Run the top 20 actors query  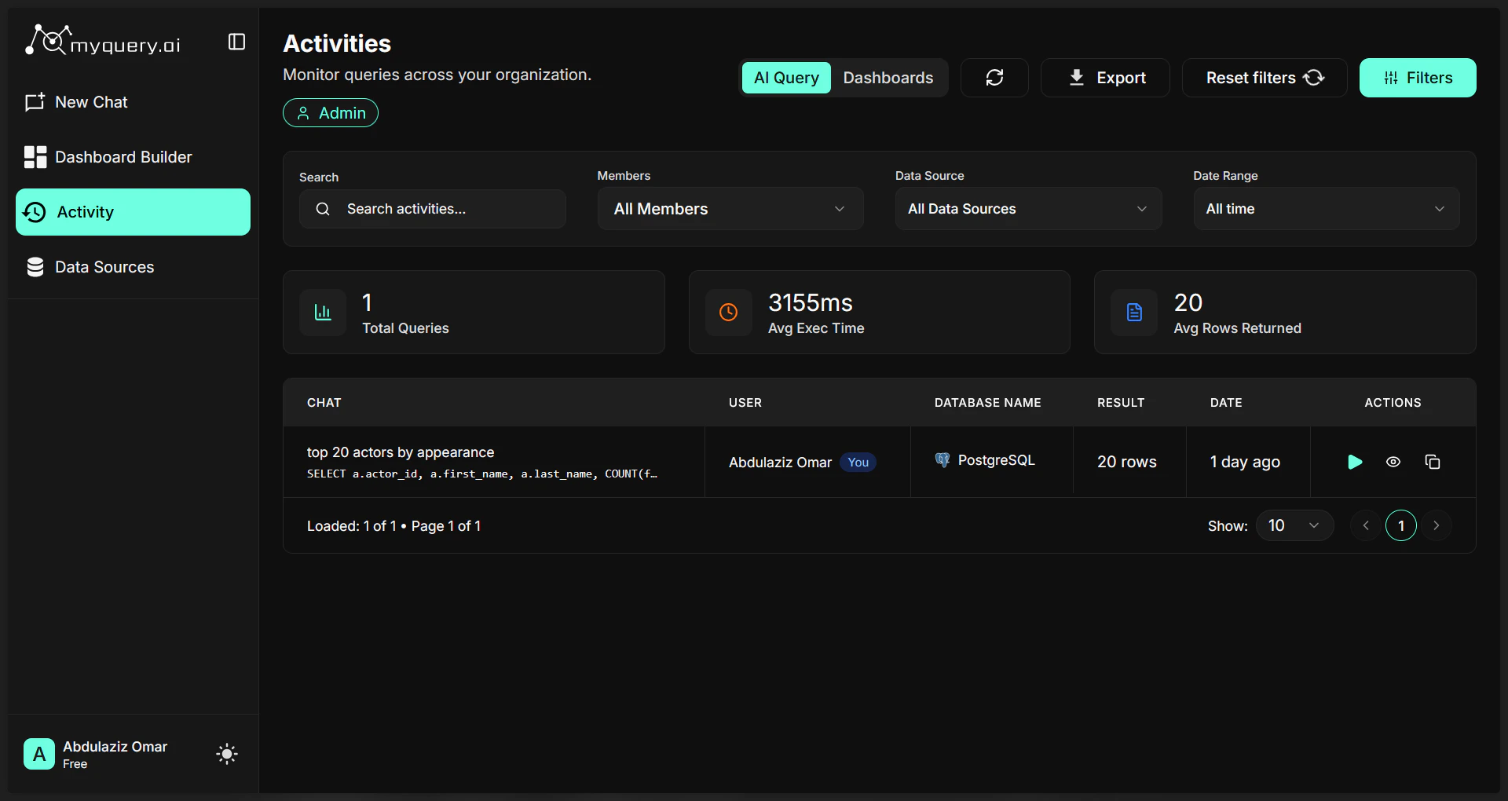[x=1355, y=462]
